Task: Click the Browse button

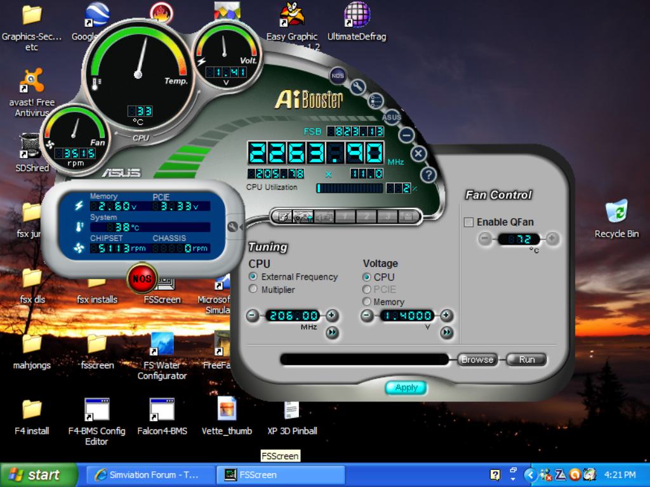Action: 477,360
